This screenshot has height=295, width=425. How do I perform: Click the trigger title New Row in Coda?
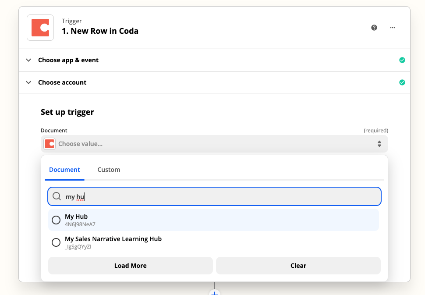[100, 31]
